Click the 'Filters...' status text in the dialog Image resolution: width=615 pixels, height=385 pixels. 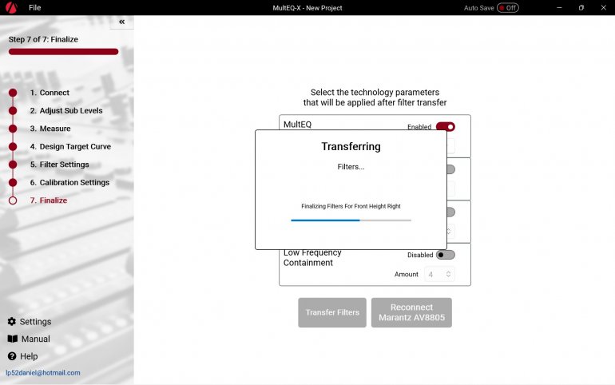tap(351, 167)
